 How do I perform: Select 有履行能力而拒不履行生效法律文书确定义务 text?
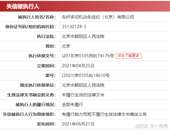point(104,114)
